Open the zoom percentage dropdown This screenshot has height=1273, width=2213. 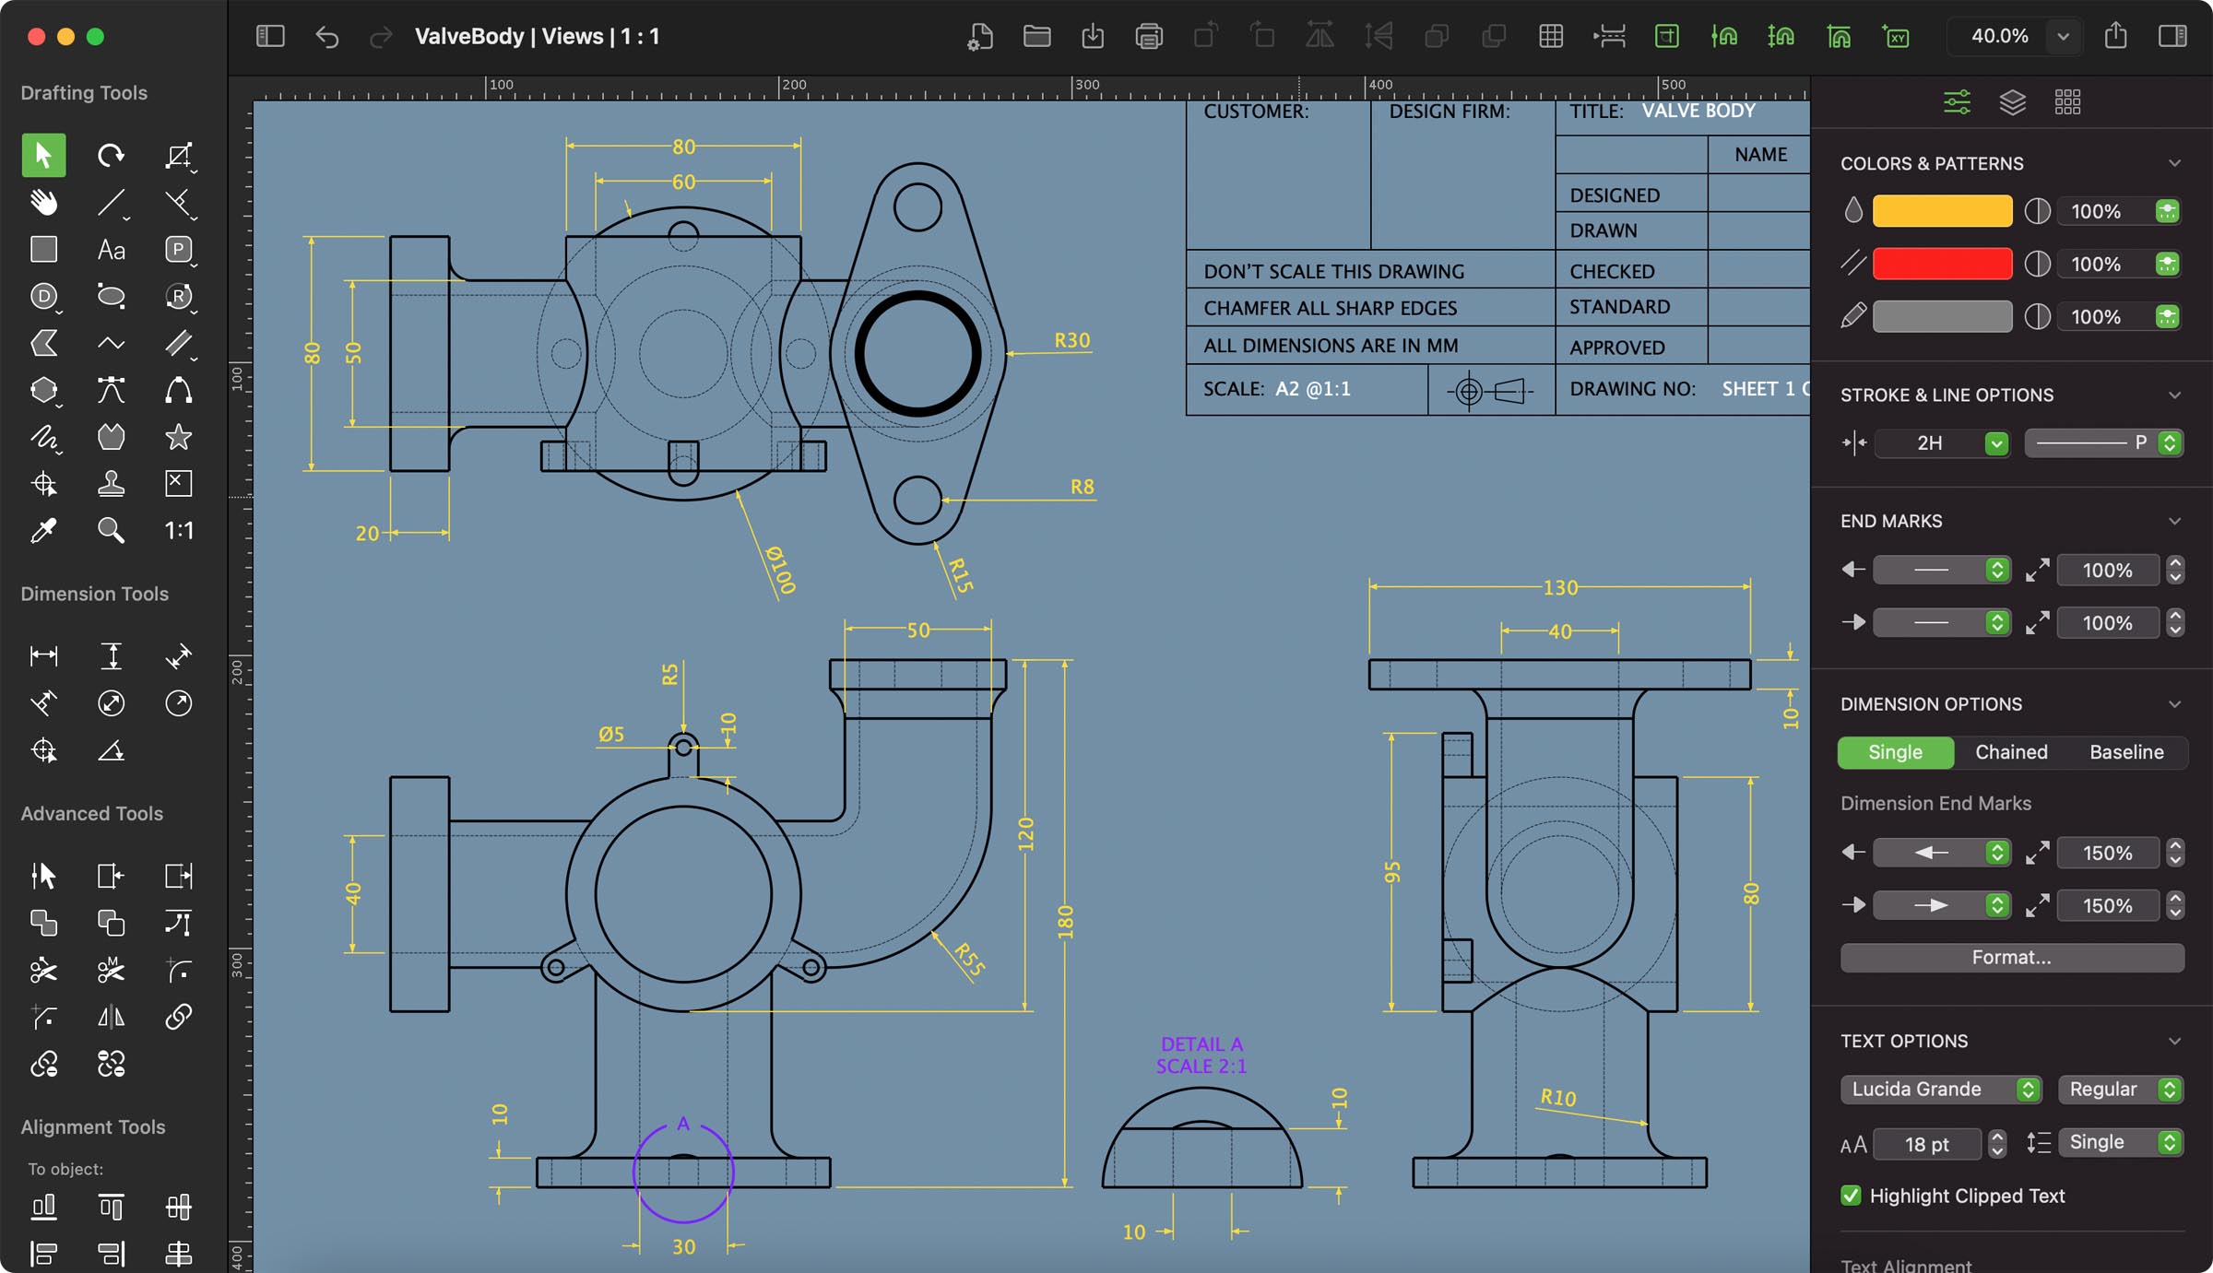2063,37
